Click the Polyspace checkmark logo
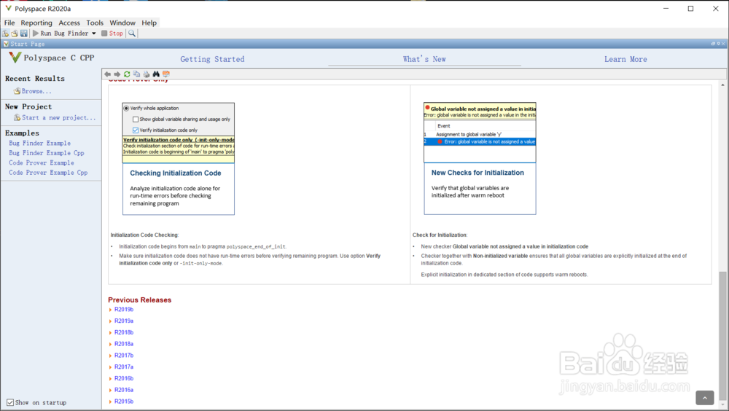Viewport: 729px width, 411px height. (x=15, y=57)
